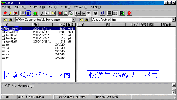Click the rename file toolbar icon
Viewport: 177px width, 100px height.
pos(48,13)
